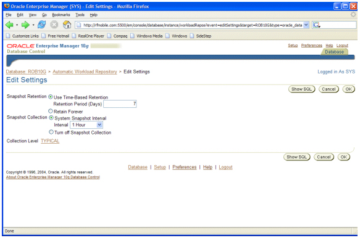
Task: Click the Retention Period days field
Action: tap(120, 104)
